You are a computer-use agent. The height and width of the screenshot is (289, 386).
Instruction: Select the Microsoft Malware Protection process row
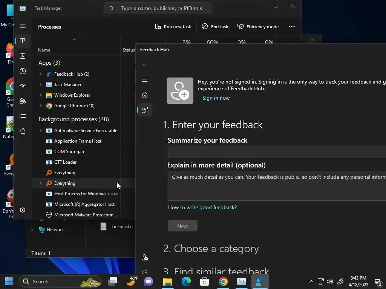point(84,214)
